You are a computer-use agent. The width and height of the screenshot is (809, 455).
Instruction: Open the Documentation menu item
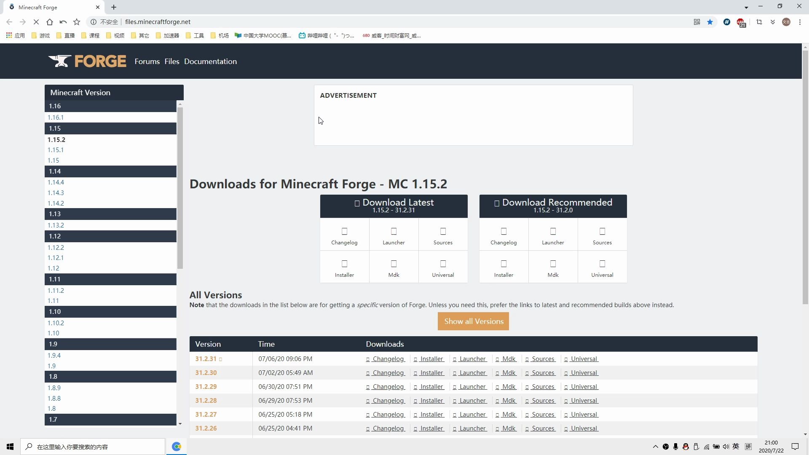[x=210, y=62]
